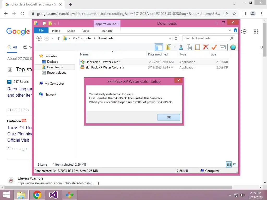This screenshot has width=267, height=200.
Task: Click the blue shell toolbar icon
Action: pyautogui.click(x=233, y=47)
